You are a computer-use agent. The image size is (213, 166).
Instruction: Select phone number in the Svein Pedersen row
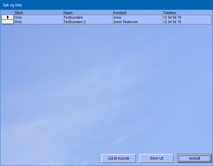pos(187,22)
